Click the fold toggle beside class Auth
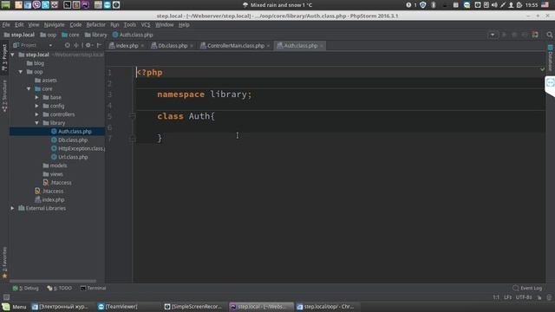The image size is (555, 312). click(133, 116)
